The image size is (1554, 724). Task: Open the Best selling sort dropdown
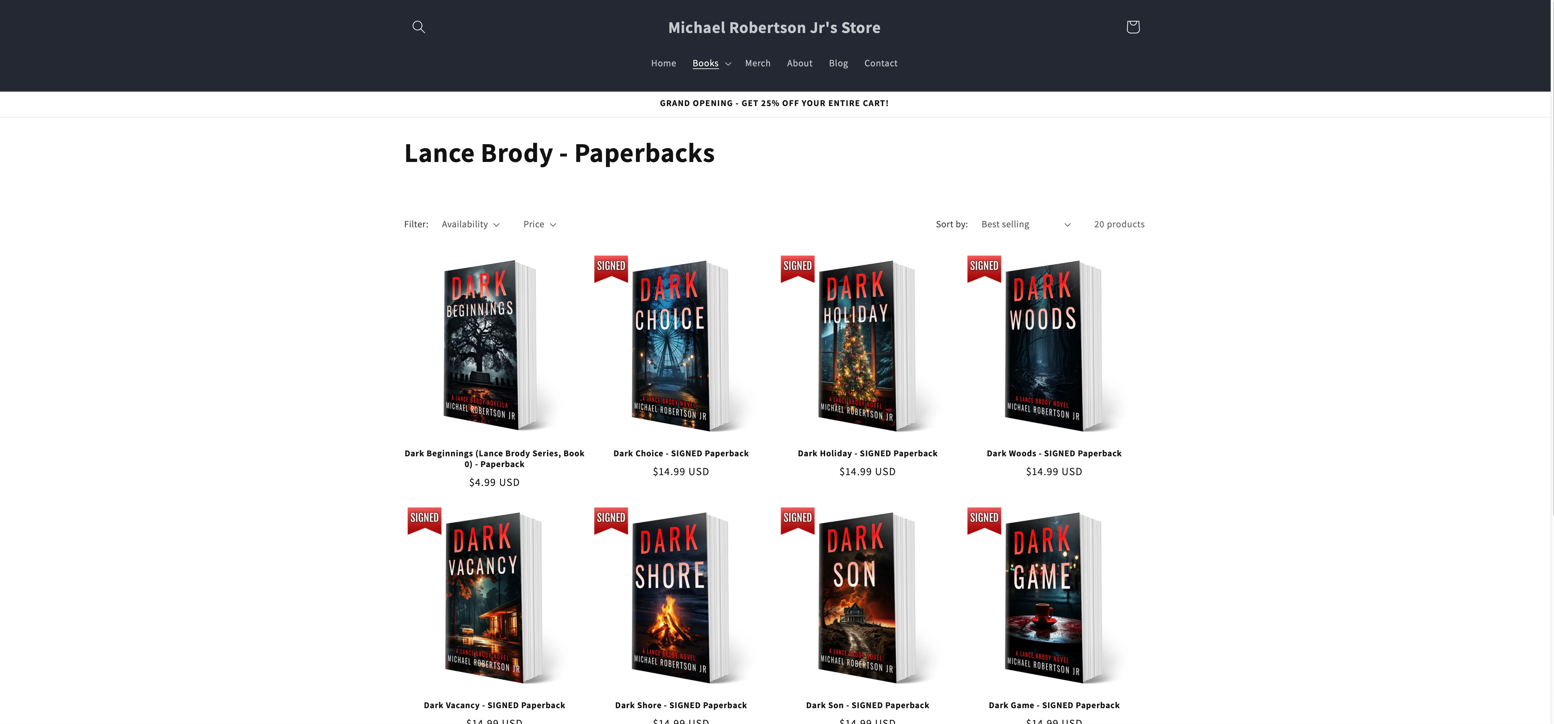[x=1026, y=224]
